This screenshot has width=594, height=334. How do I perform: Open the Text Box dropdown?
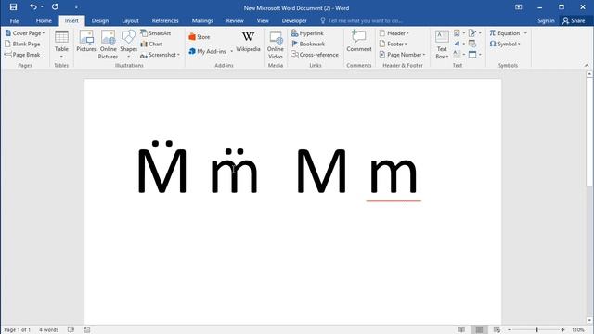click(x=442, y=45)
